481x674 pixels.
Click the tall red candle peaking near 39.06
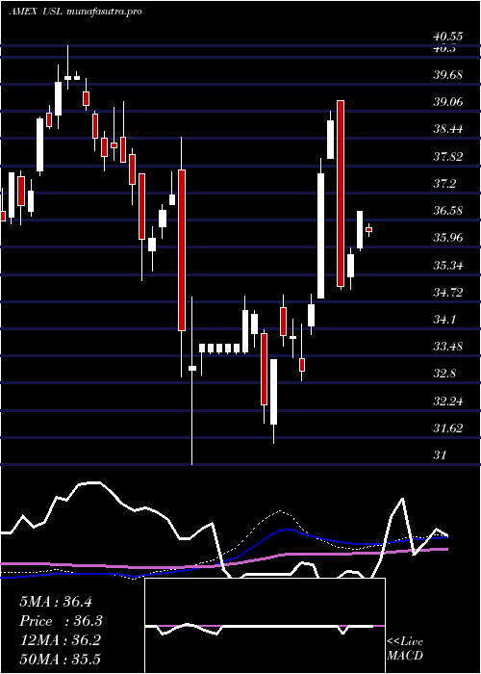tap(341, 194)
